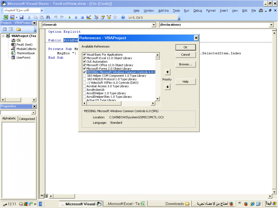The width and height of the screenshot is (278, 208).
Task: Click the Insert UserForm toolbar icon
Action: pyautogui.click(x=12, y=17)
